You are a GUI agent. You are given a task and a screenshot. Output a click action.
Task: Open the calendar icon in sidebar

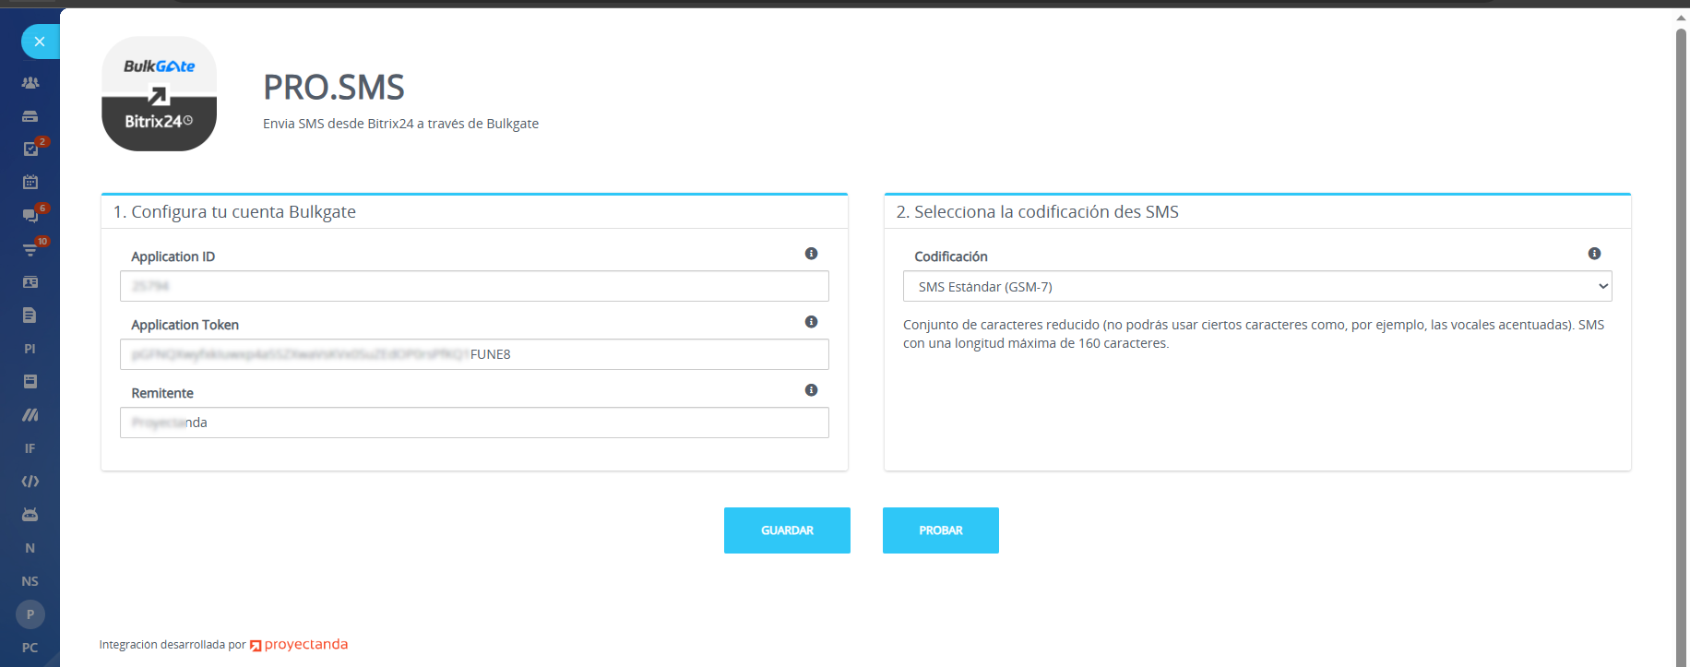tap(30, 183)
